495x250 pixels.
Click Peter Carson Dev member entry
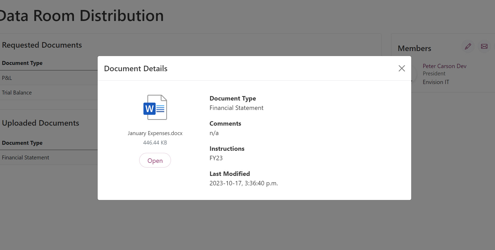pos(444,66)
